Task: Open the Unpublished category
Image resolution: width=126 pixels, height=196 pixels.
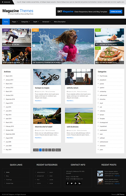Action: point(103,126)
